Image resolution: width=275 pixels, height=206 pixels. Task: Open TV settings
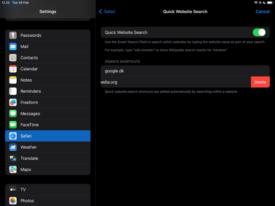pos(23,190)
